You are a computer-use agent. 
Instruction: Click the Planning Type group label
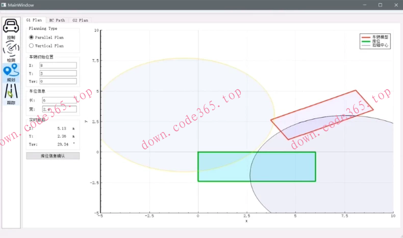(x=43, y=29)
